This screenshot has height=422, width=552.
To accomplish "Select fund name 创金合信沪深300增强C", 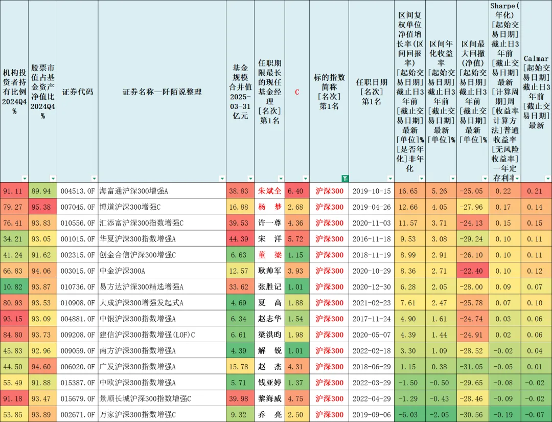I will pyautogui.click(x=137, y=255).
